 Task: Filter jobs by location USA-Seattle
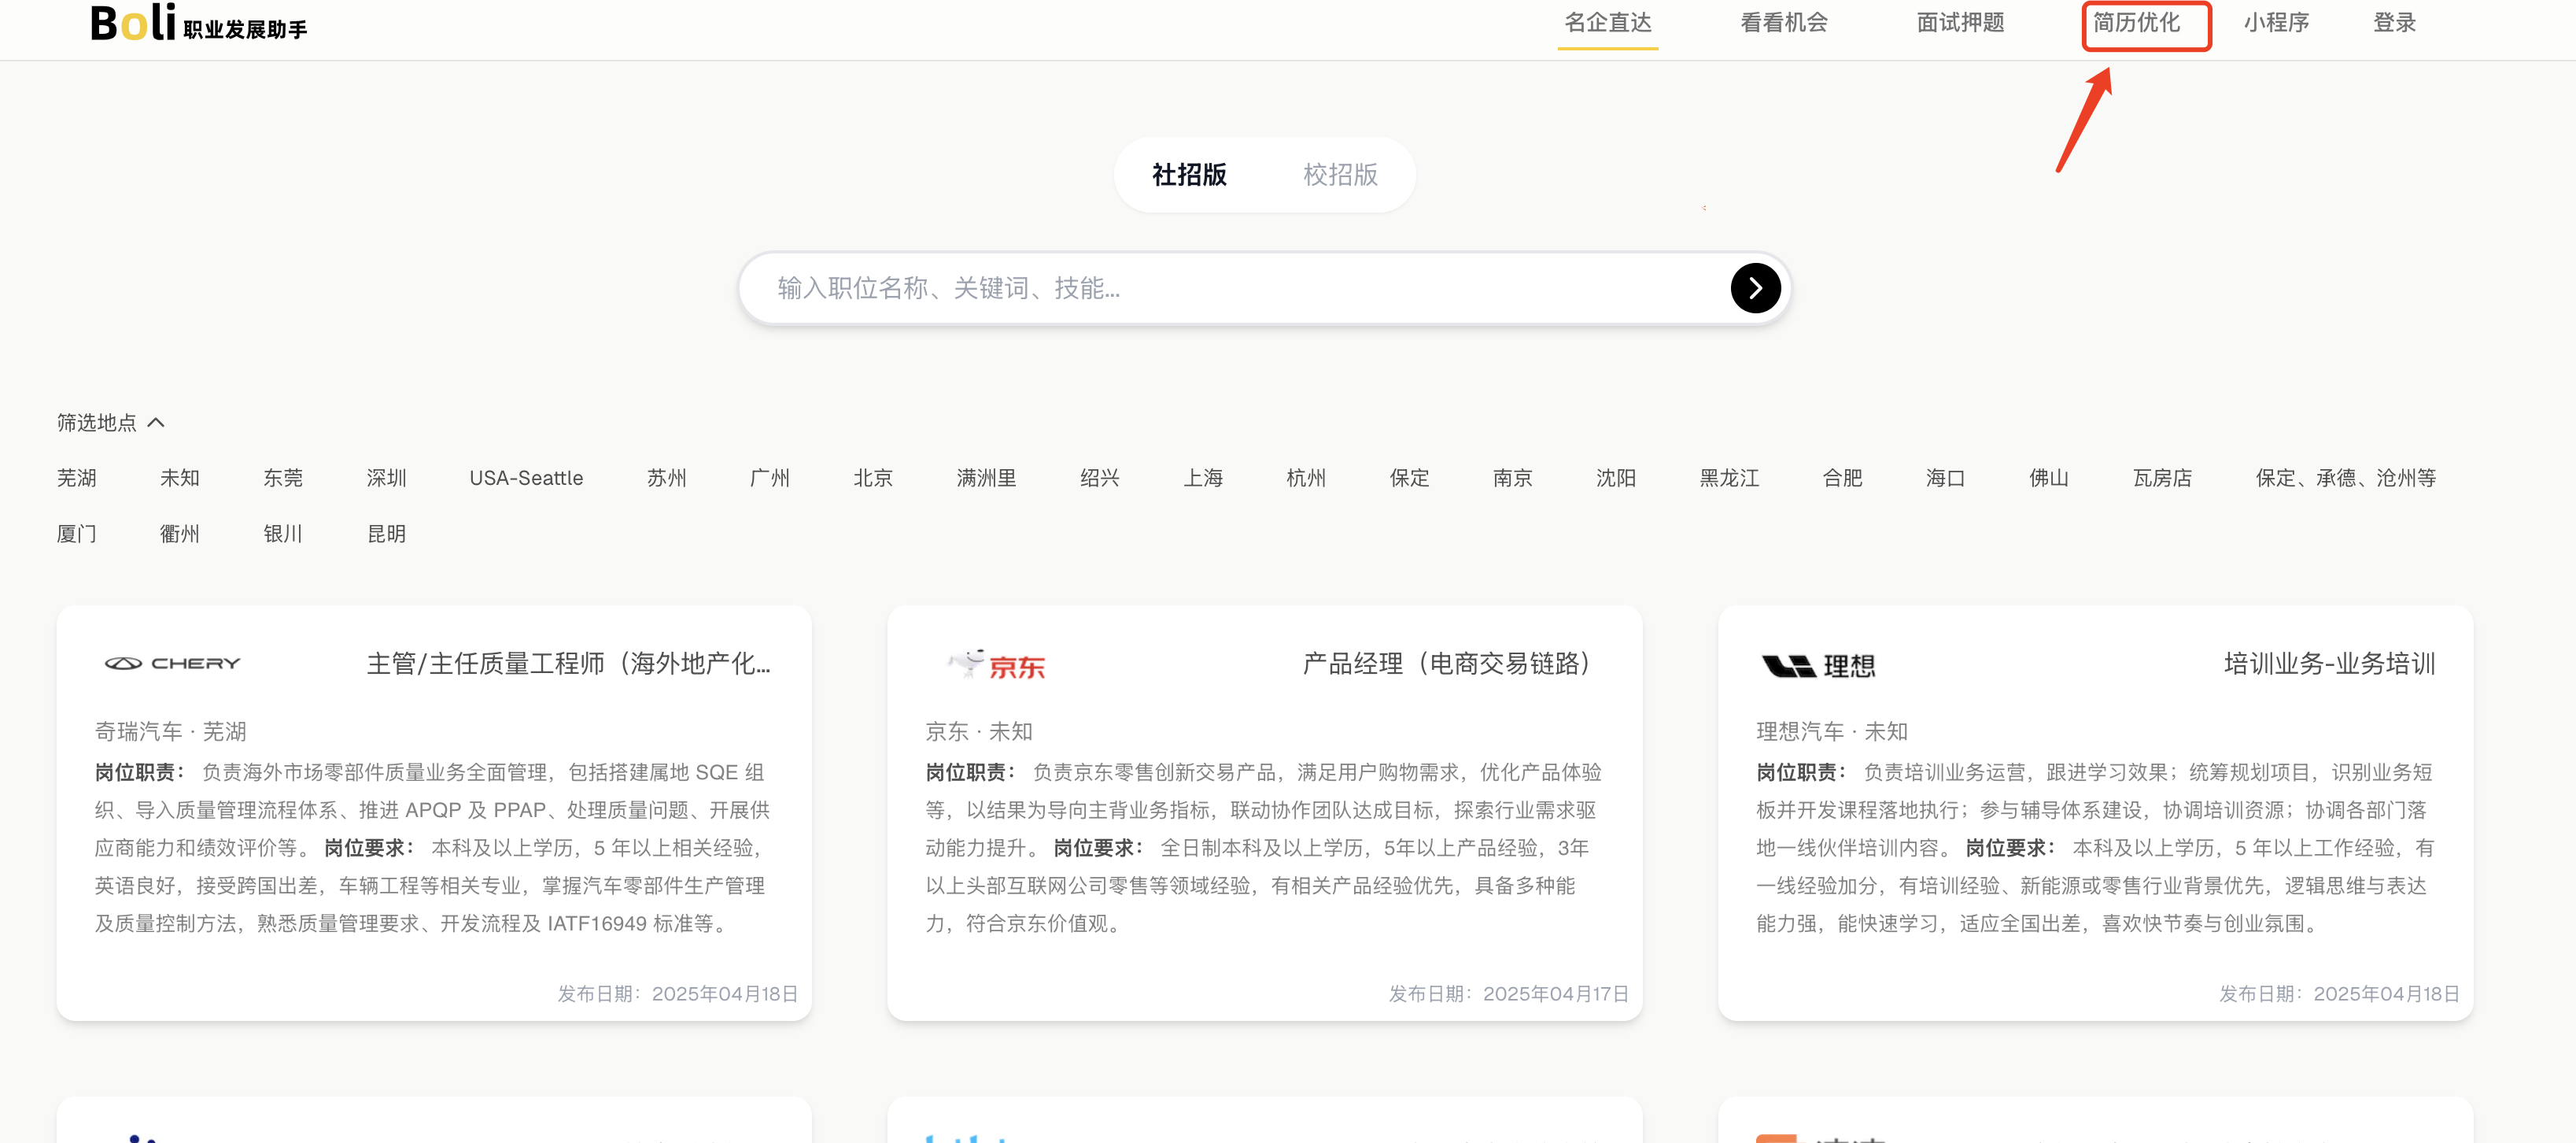point(526,479)
